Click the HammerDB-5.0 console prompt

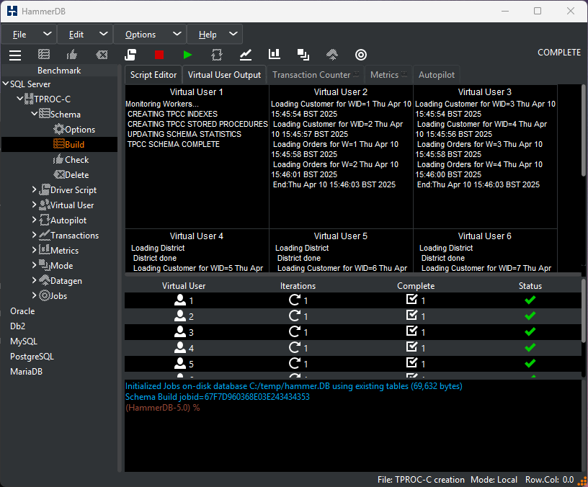162,408
